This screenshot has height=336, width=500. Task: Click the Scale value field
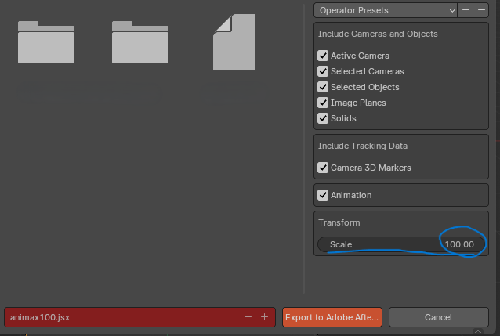coord(401,244)
